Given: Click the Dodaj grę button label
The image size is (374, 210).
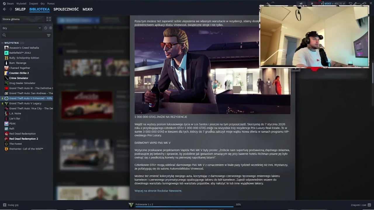Looking at the screenshot, I should [13, 205].
